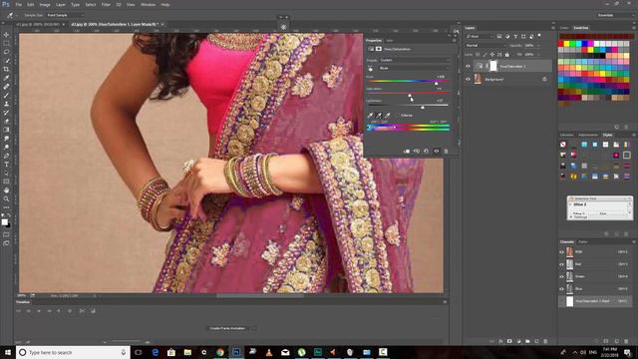Open the layer filter Kind dropdown
The width and height of the screenshot is (638, 359).
click(x=479, y=36)
